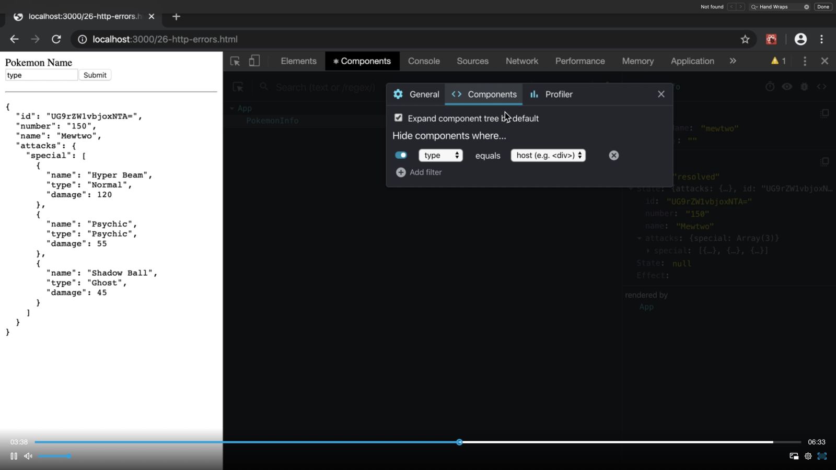The image size is (836, 470).
Task: Open Chrome's three-dot menu
Action: click(x=822, y=39)
